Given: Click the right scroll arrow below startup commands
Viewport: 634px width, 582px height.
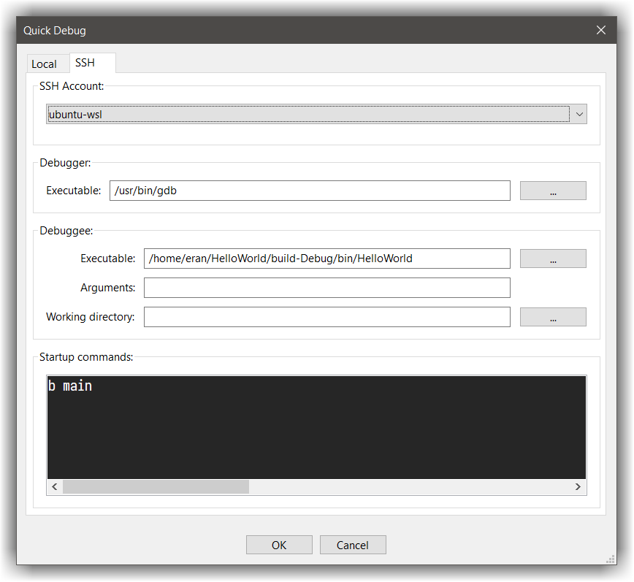Looking at the screenshot, I should (578, 486).
